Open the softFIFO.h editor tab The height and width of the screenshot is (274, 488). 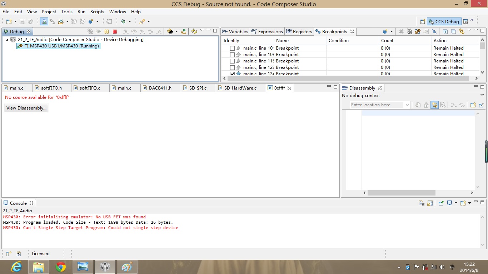tap(52, 88)
